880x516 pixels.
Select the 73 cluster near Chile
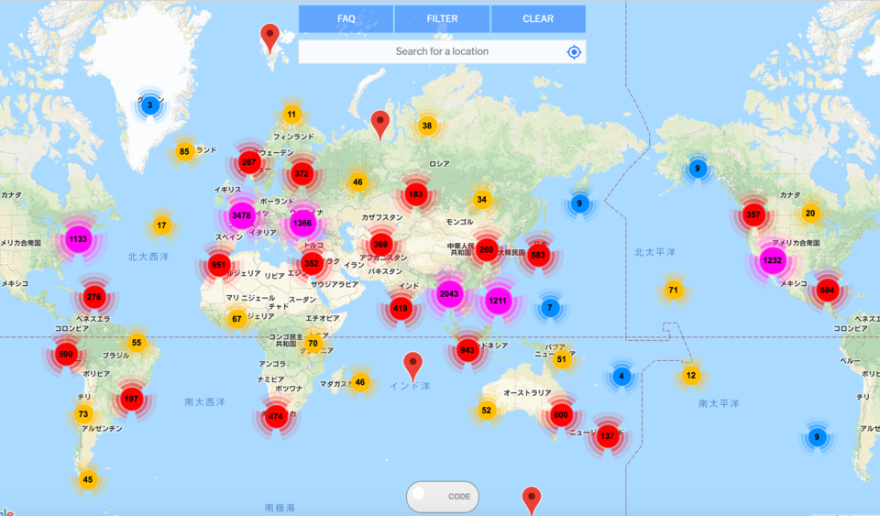83,414
